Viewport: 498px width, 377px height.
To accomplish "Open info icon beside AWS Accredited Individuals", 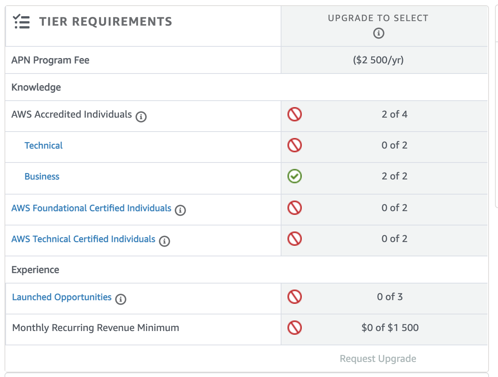I will 141,116.
